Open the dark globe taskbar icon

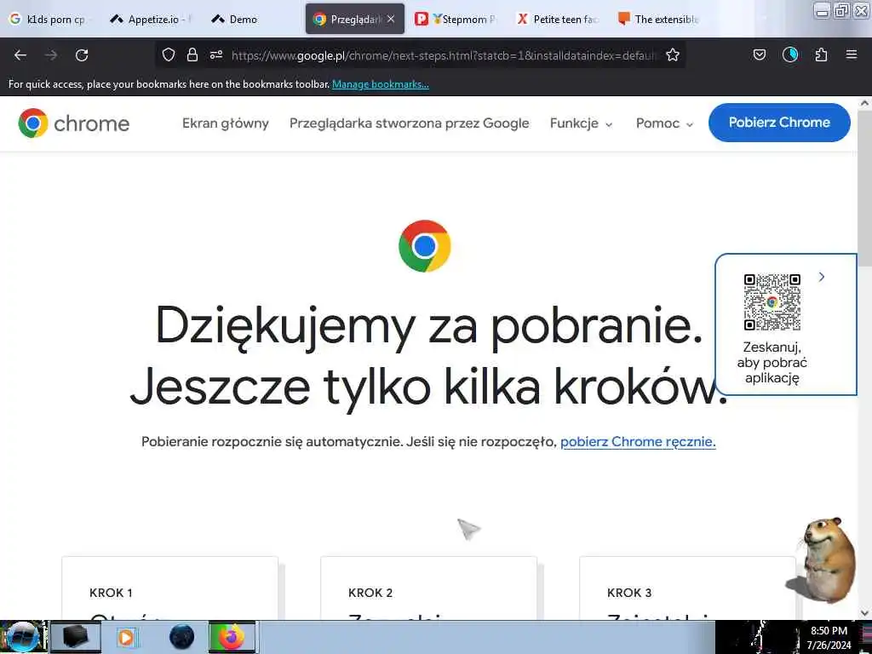click(x=182, y=637)
